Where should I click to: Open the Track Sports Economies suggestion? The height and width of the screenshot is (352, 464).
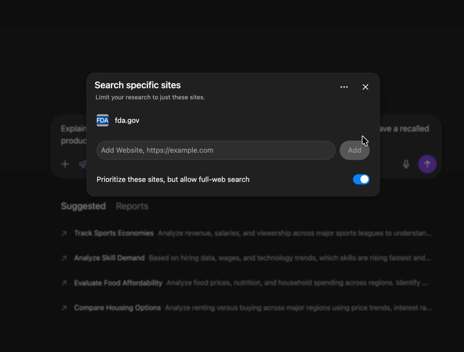coord(114,233)
